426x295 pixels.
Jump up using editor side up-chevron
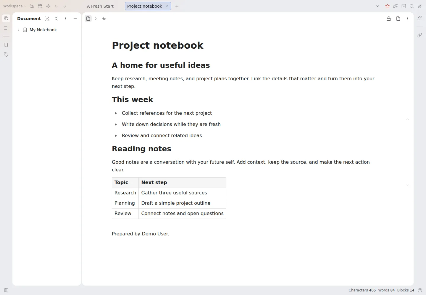pos(408,119)
